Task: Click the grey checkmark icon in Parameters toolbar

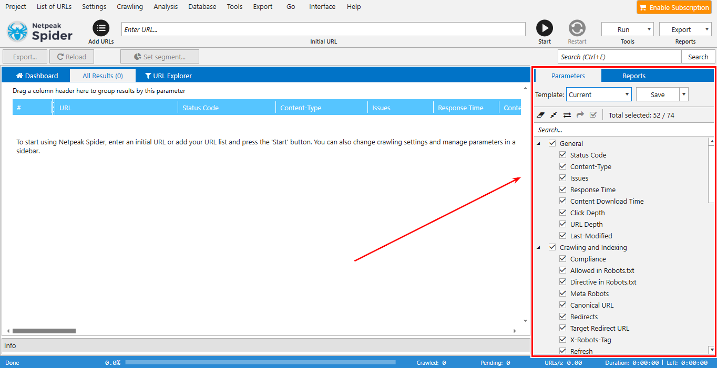Action: (593, 115)
